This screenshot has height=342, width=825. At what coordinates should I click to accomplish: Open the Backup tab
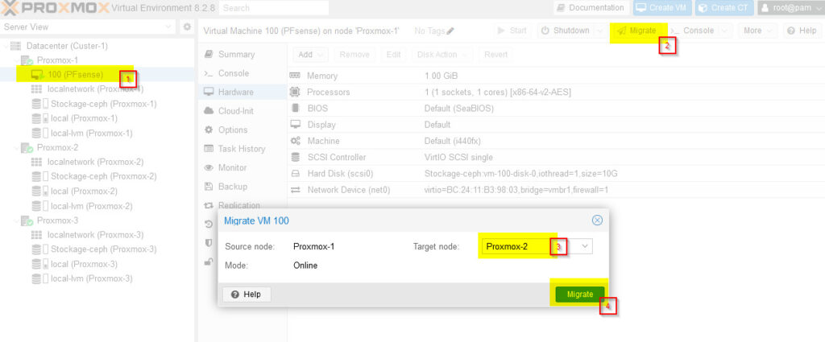pos(233,187)
